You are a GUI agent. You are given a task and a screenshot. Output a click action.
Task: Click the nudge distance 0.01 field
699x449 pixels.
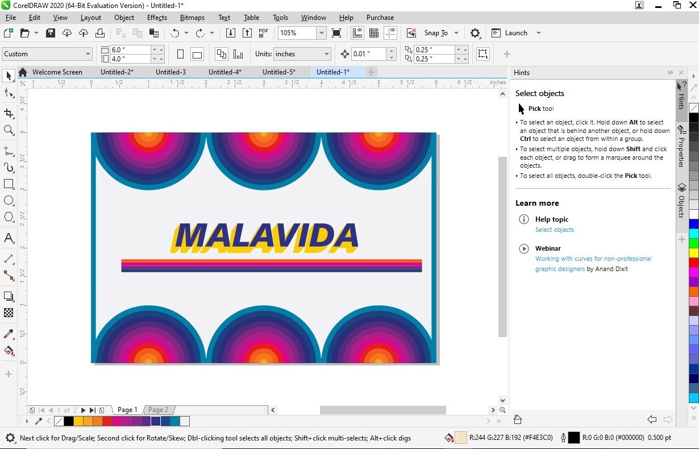(368, 54)
